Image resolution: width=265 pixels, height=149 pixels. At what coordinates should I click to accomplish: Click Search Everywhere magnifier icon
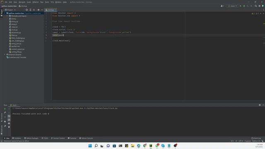(x=256, y=6)
